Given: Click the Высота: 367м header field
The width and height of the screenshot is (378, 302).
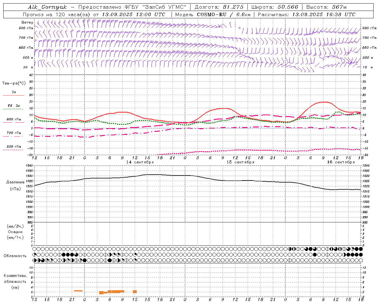Looking at the screenshot, I should pos(326,7).
